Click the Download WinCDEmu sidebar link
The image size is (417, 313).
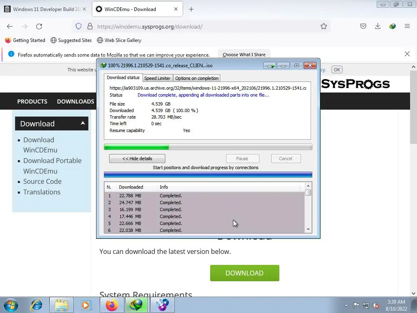(40, 145)
